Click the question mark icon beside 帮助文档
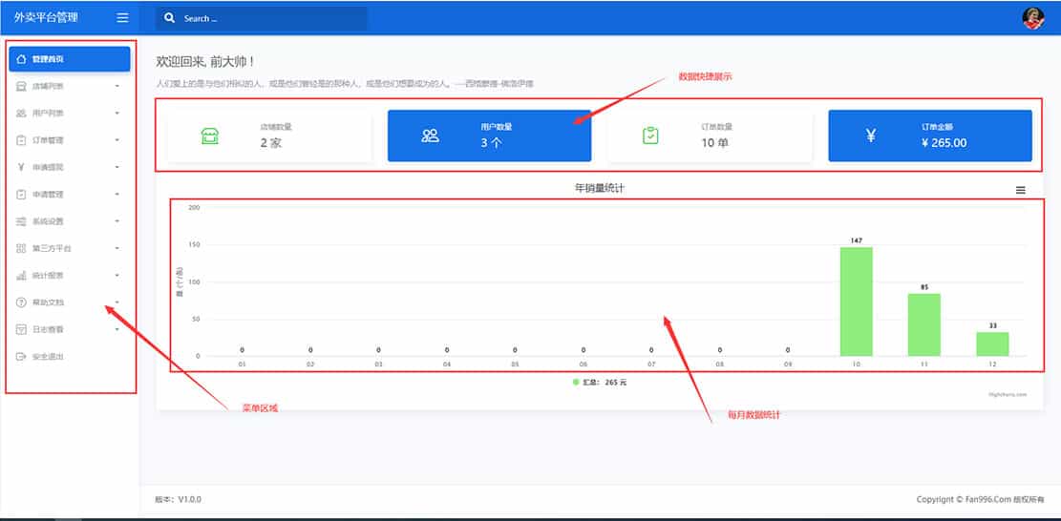The image size is (1061, 521). tap(22, 302)
